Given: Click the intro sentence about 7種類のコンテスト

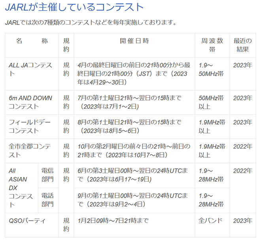Looking at the screenshot, I should pyautogui.click(x=91, y=22).
